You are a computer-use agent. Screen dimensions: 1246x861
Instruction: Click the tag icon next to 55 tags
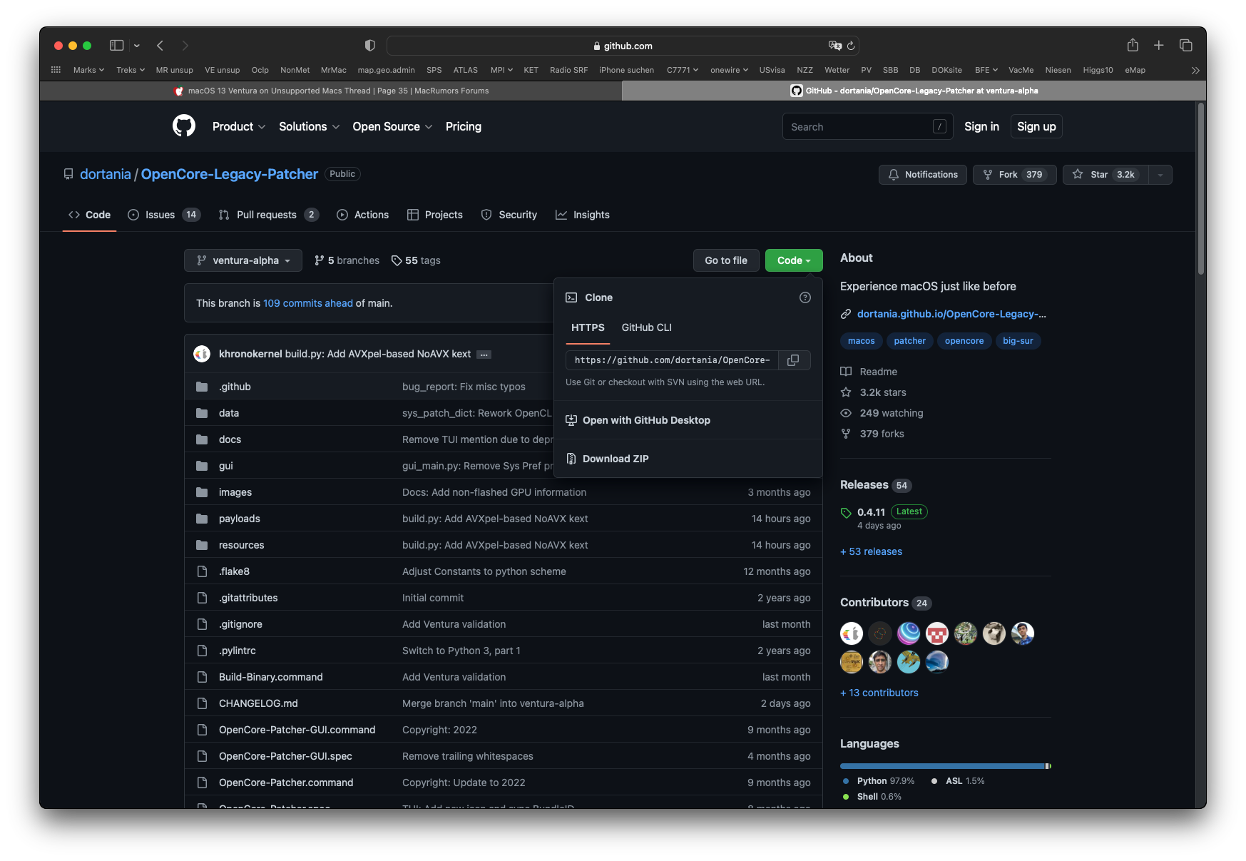397,260
